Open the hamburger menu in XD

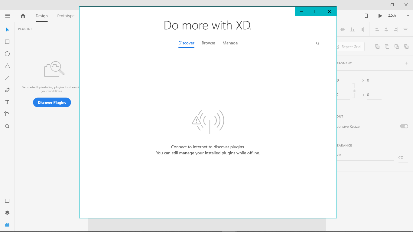click(x=8, y=16)
